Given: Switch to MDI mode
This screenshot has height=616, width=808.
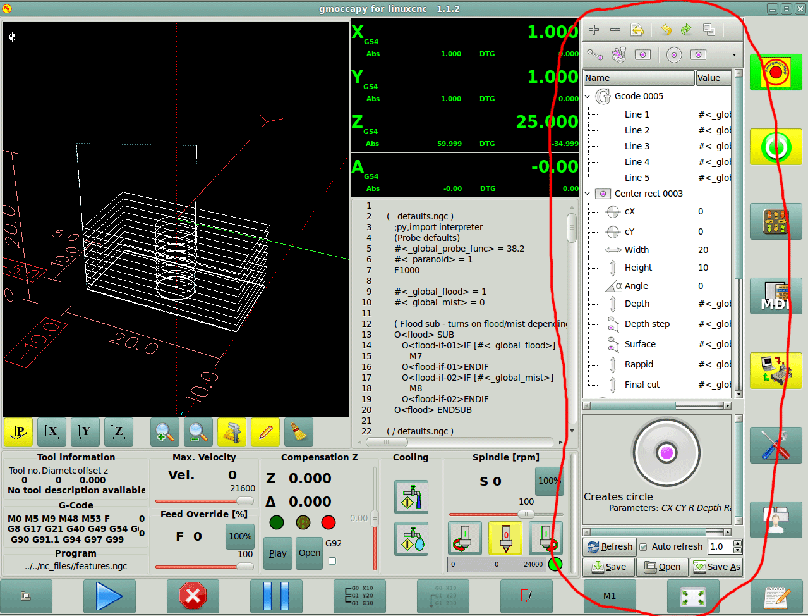Looking at the screenshot, I should pyautogui.click(x=775, y=295).
